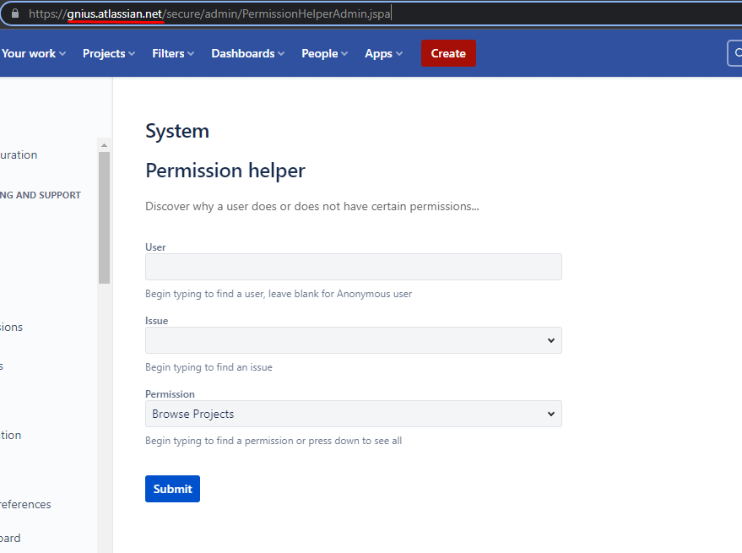Click the 'Discover why a user does' description
Screen dimensions: 742x553
[x=311, y=207]
